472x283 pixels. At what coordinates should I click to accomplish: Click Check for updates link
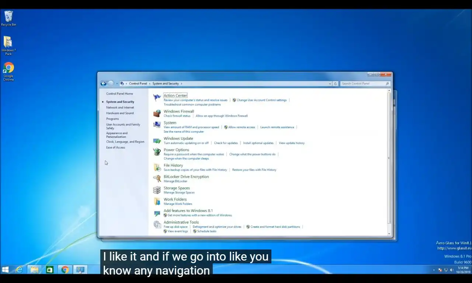coord(226,143)
